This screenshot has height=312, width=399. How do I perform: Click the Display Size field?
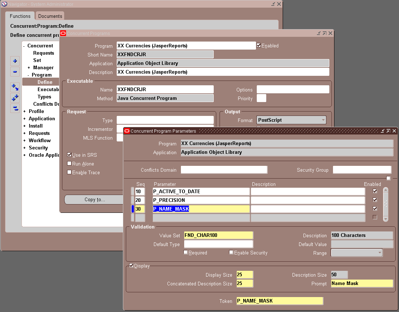245,274
